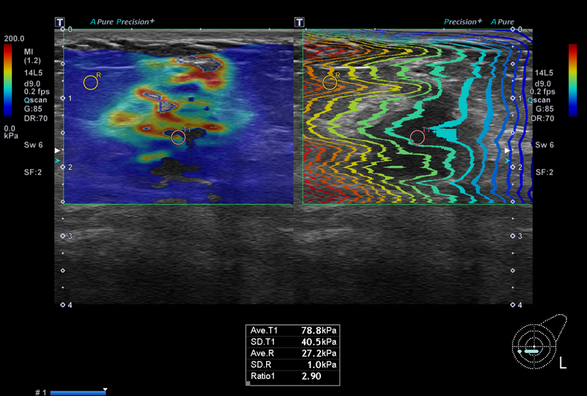This screenshot has width=587, height=396.
Task: Select the yellow R reference ROI circle in left panel
Action: (x=91, y=83)
